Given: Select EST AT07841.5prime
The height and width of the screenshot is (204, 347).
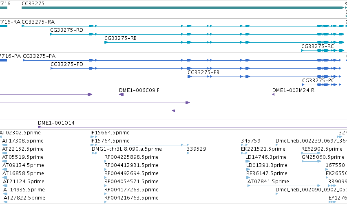Looking at the screenshot, I should pyautogui.click(x=268, y=182).
